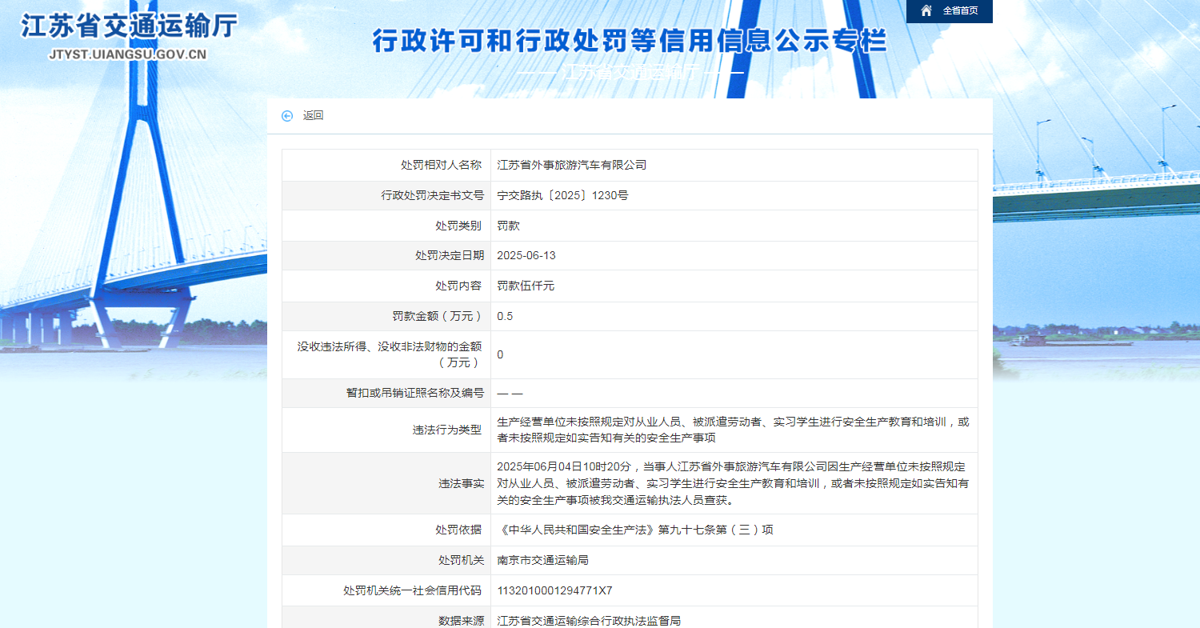The height and width of the screenshot is (628, 1200).
Task: Click the 处罚依据 label cell
Action: (386, 530)
